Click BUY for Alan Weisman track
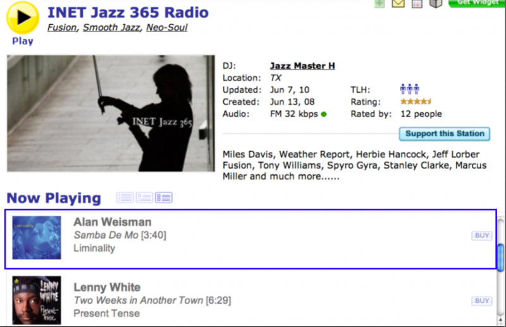506x327 pixels. point(482,235)
